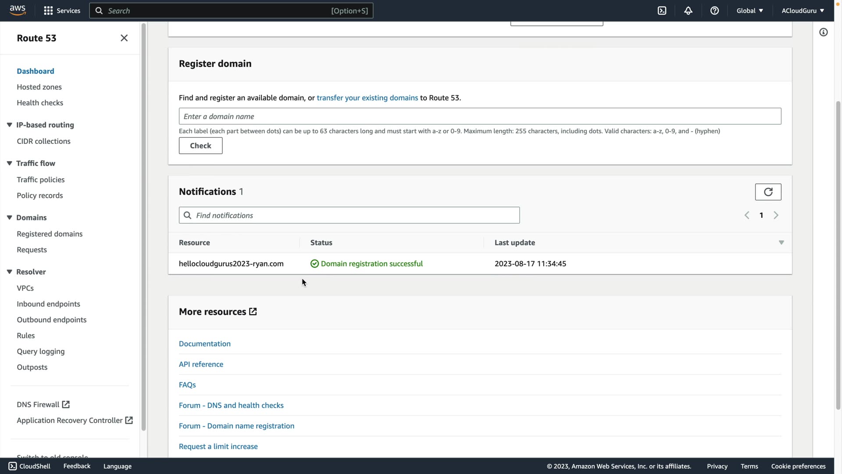Open Registered domains page
This screenshot has height=474, width=842.
pos(50,234)
